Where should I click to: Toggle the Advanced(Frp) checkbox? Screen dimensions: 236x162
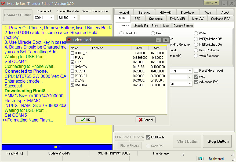[196, 82]
